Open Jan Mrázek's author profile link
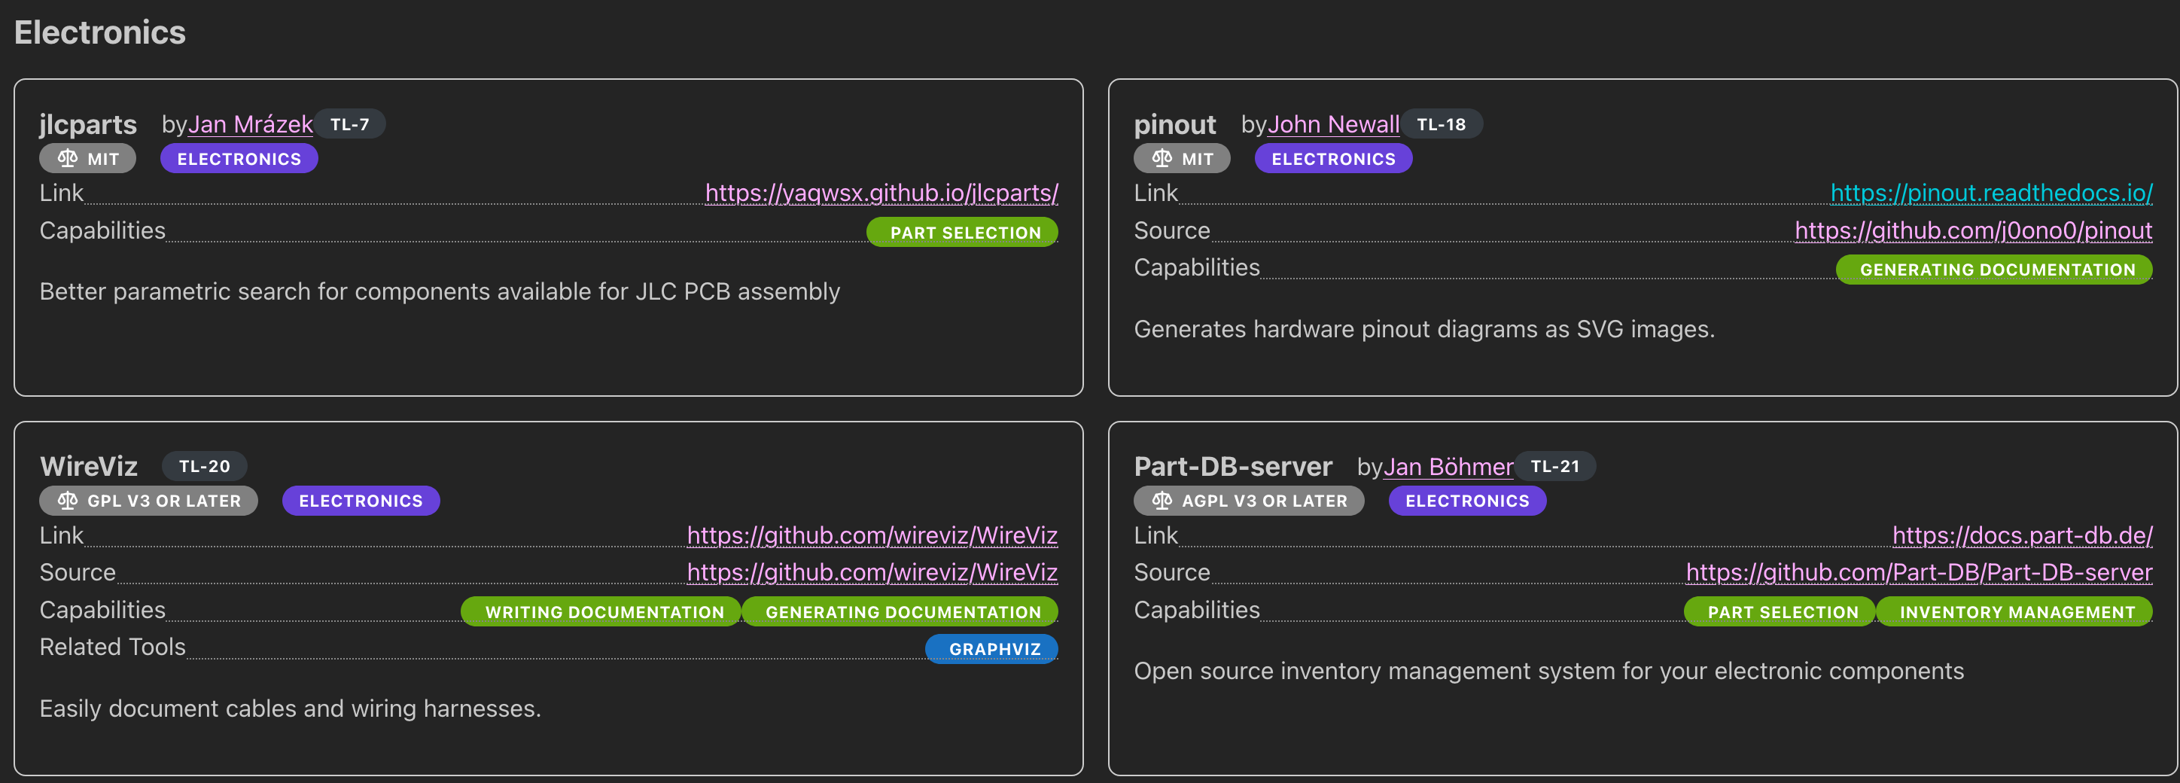Viewport: 2180px width, 783px height. tap(250, 123)
